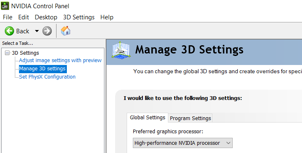Screen dimensions: 302x153
Task: Open the 3D Settings menu
Action: pos(79,17)
